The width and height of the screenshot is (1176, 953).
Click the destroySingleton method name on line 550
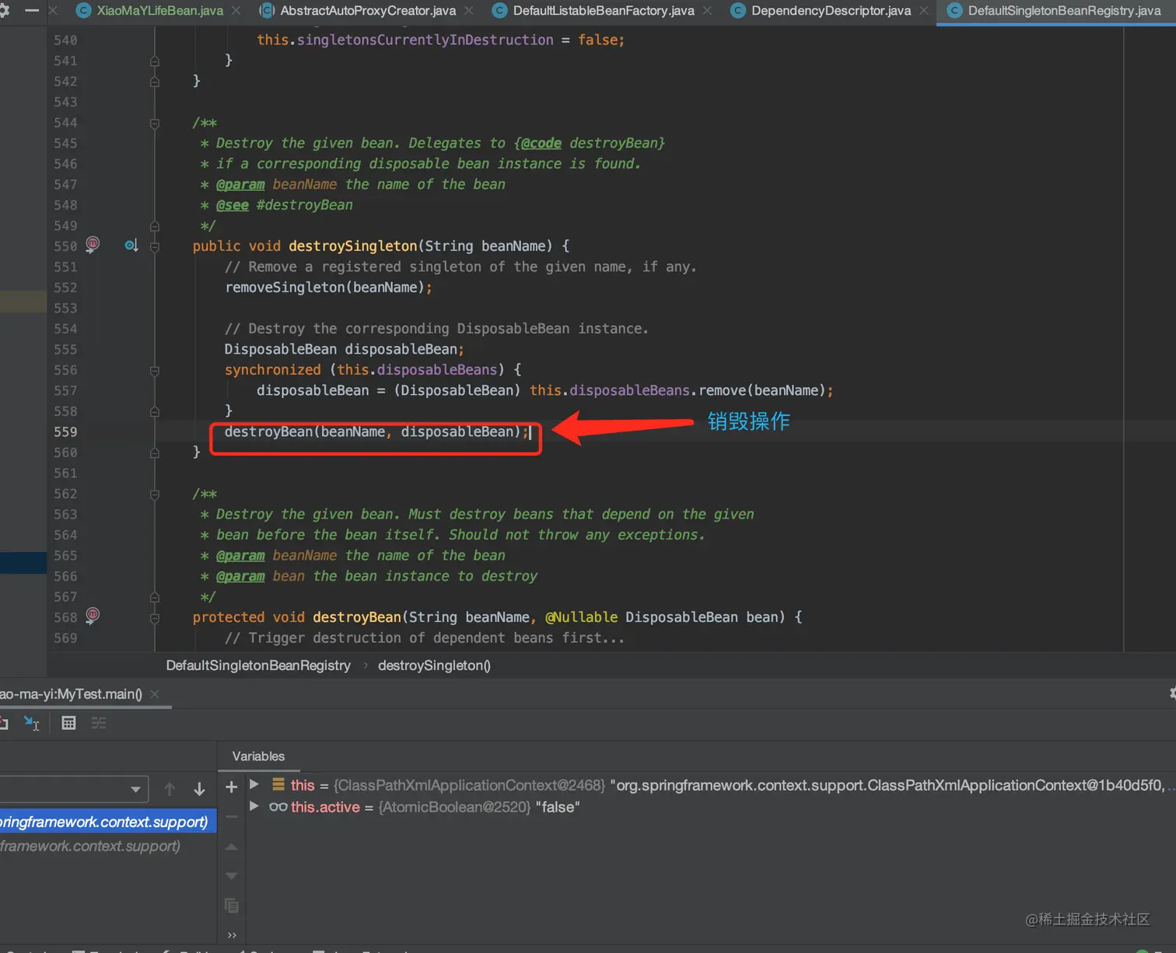tap(353, 246)
